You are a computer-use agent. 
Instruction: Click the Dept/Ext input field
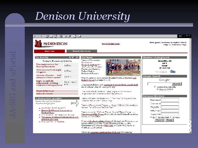[x=170, y=107]
